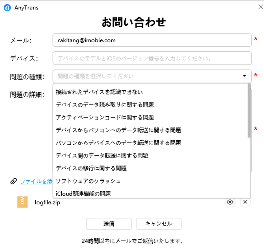Preview logfile.zip with the eye icon
264x251 pixels.
pos(230,202)
